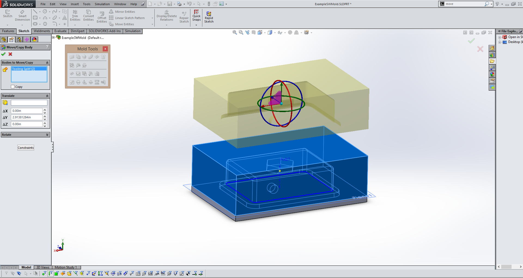Collapse Bodies to Move/Copy section
523x278 pixels.
pos(47,63)
